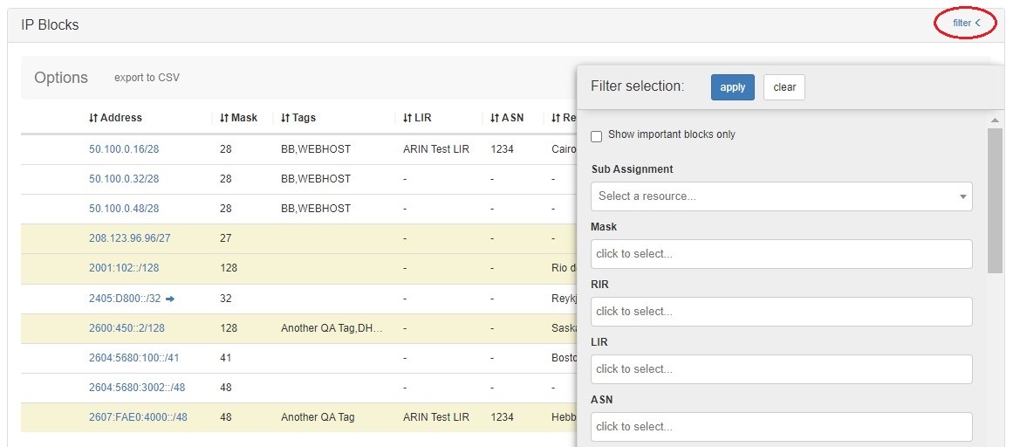Enable Show important blocks only checkbox
Screen dimensions: 1013x447
click(x=597, y=136)
